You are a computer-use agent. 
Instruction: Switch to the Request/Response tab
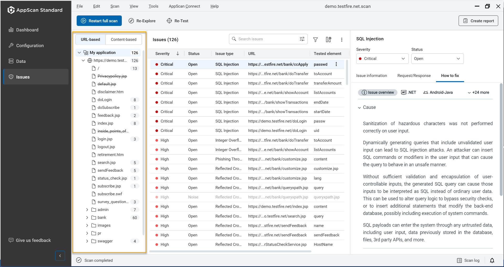click(x=414, y=76)
